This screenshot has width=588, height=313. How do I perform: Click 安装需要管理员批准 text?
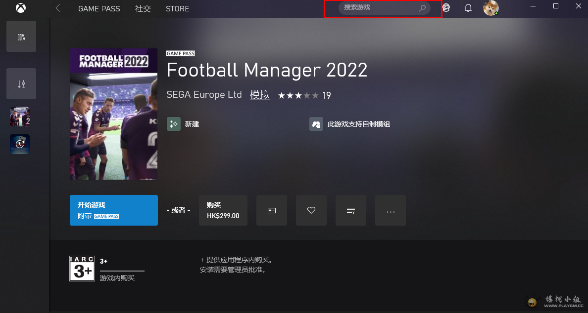point(233,269)
